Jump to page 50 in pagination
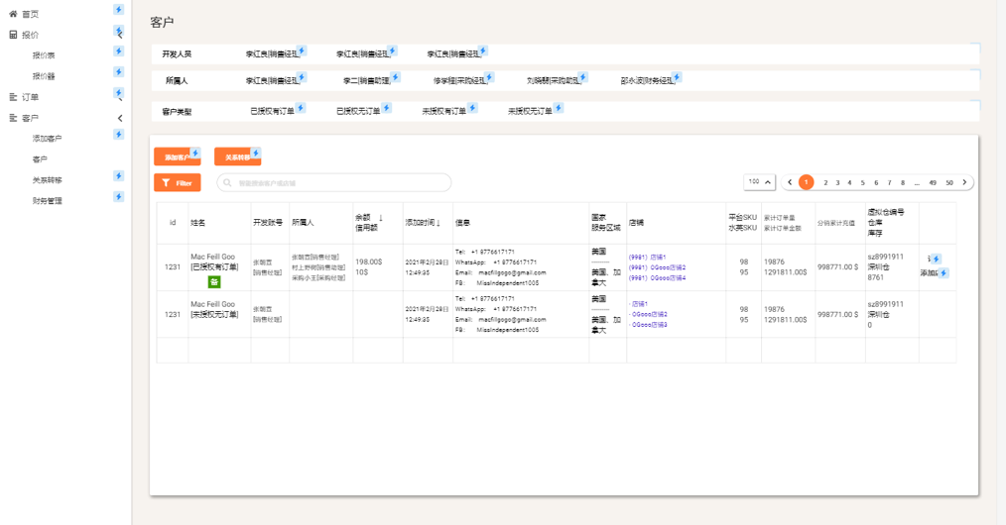This screenshot has width=1006, height=525. tap(949, 182)
